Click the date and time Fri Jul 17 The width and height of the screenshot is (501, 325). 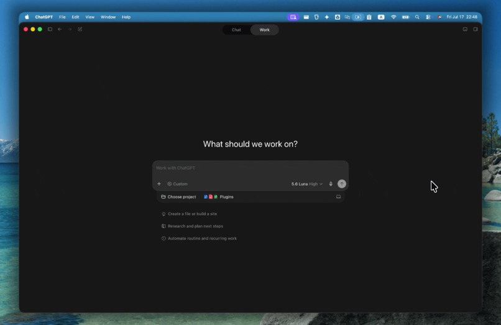[x=462, y=17]
